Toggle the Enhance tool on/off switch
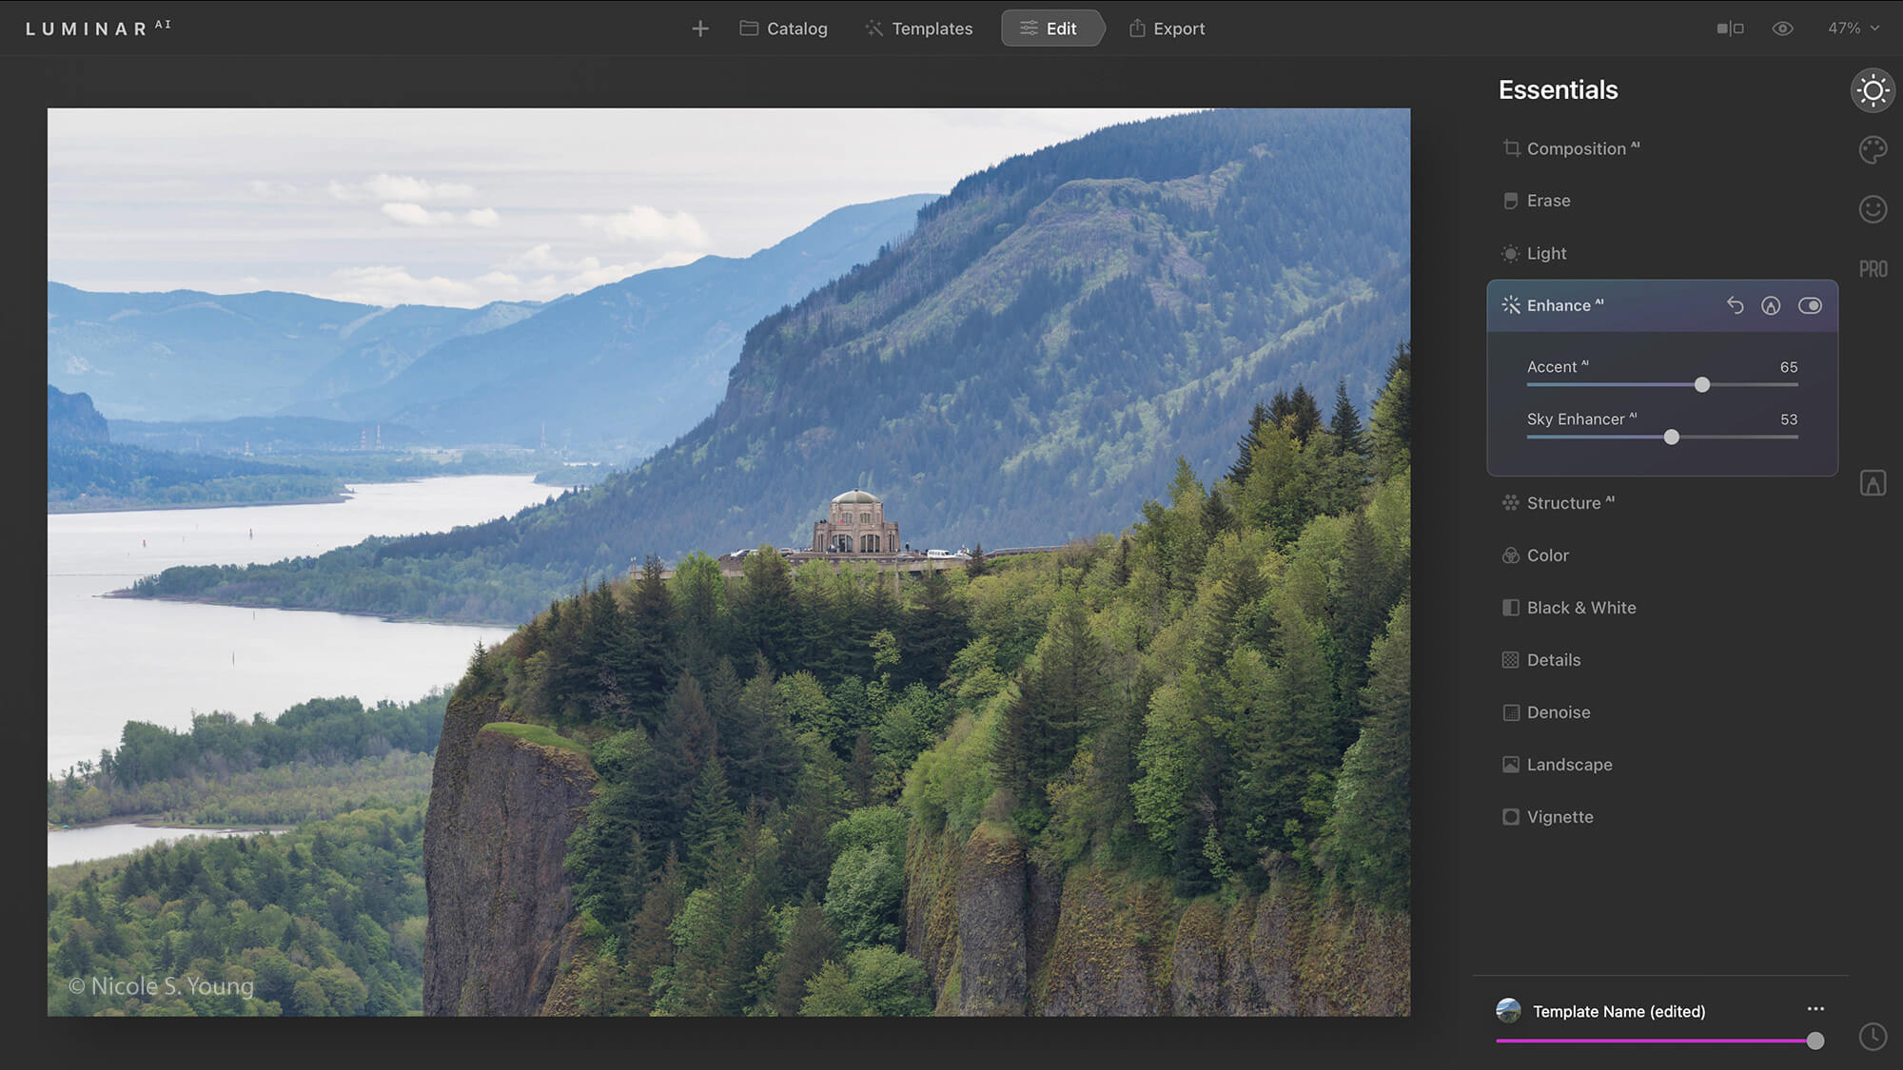The width and height of the screenshot is (1903, 1070). pyautogui.click(x=1810, y=305)
